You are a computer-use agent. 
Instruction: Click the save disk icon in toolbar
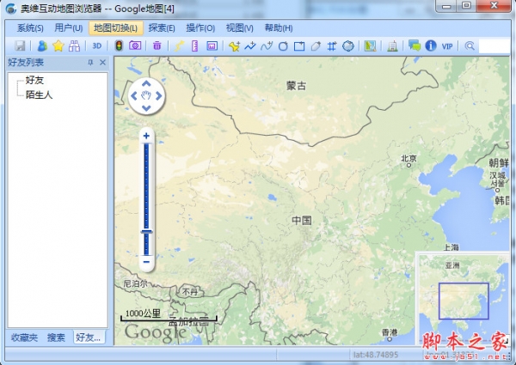pos(20,46)
